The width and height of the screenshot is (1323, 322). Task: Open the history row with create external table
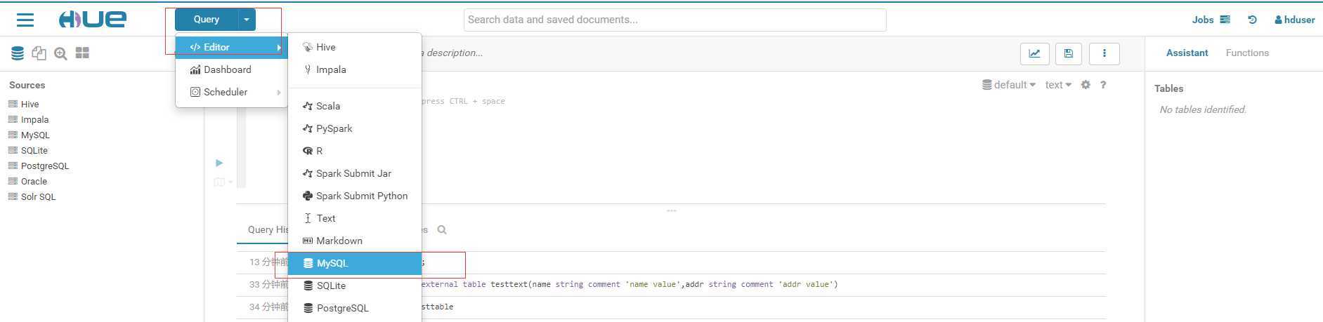pyautogui.click(x=671, y=285)
